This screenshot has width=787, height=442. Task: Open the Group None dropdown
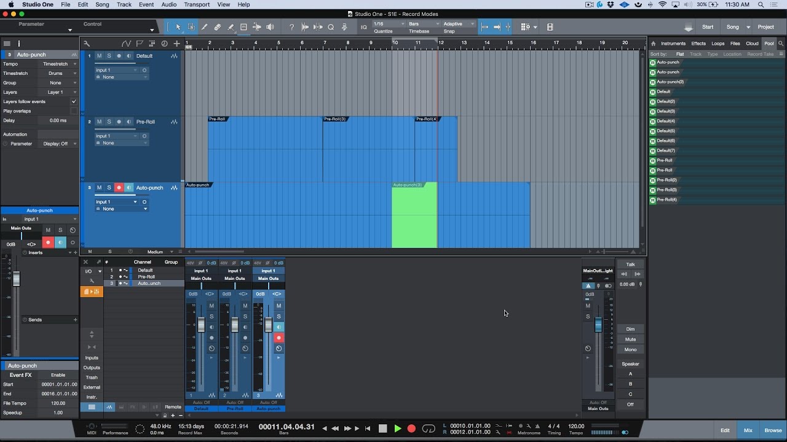[58, 83]
